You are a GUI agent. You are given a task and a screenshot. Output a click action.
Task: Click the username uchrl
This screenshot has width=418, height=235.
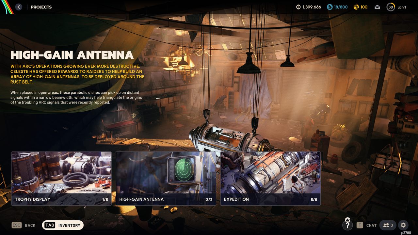point(402,7)
